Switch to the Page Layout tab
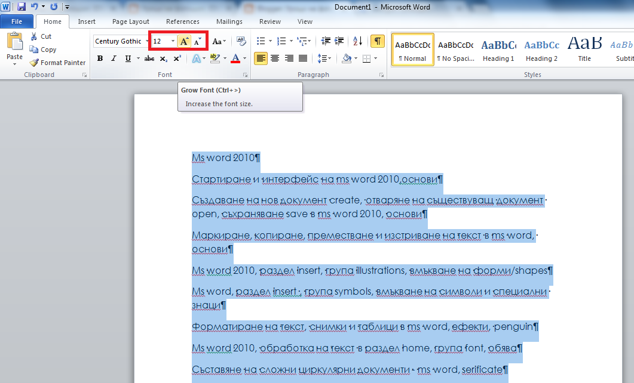Screen dimensions: 634x383 coord(131,21)
